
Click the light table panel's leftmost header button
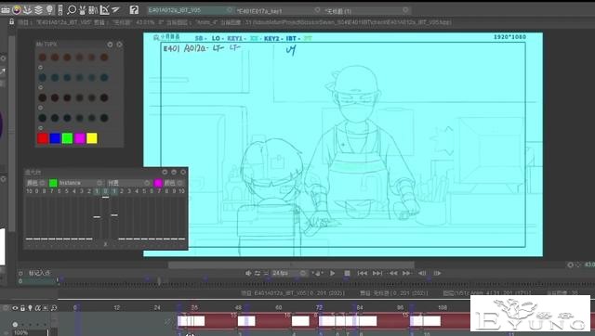(x=165, y=172)
